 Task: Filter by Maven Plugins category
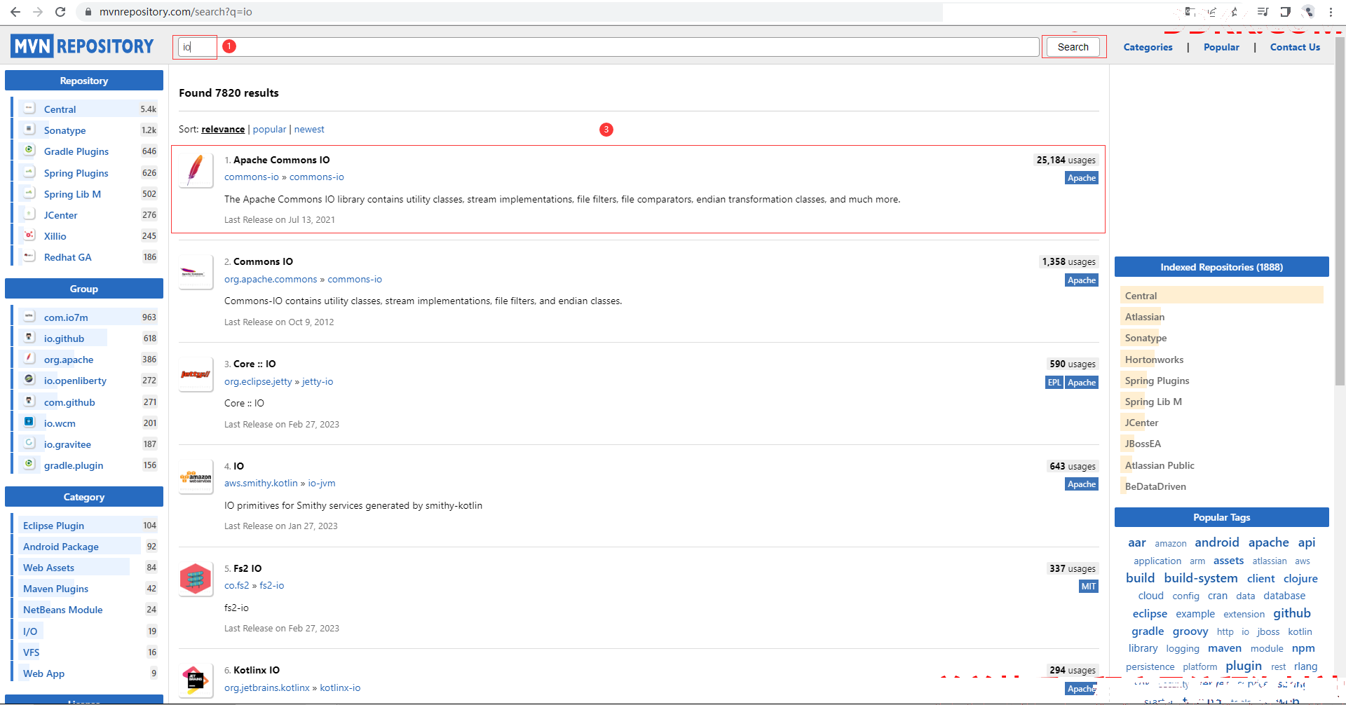tap(55, 588)
